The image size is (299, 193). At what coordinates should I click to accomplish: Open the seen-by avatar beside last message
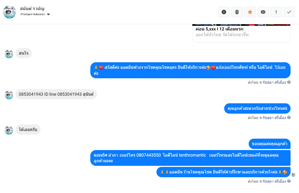pos(294,175)
